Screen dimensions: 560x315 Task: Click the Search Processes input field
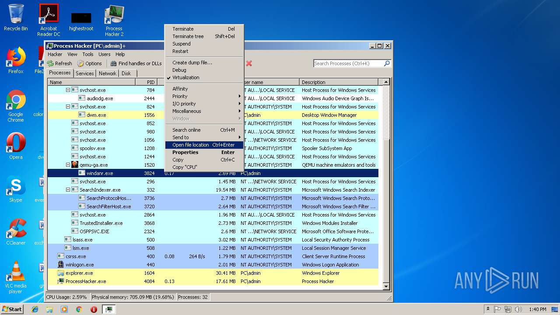tap(348, 63)
